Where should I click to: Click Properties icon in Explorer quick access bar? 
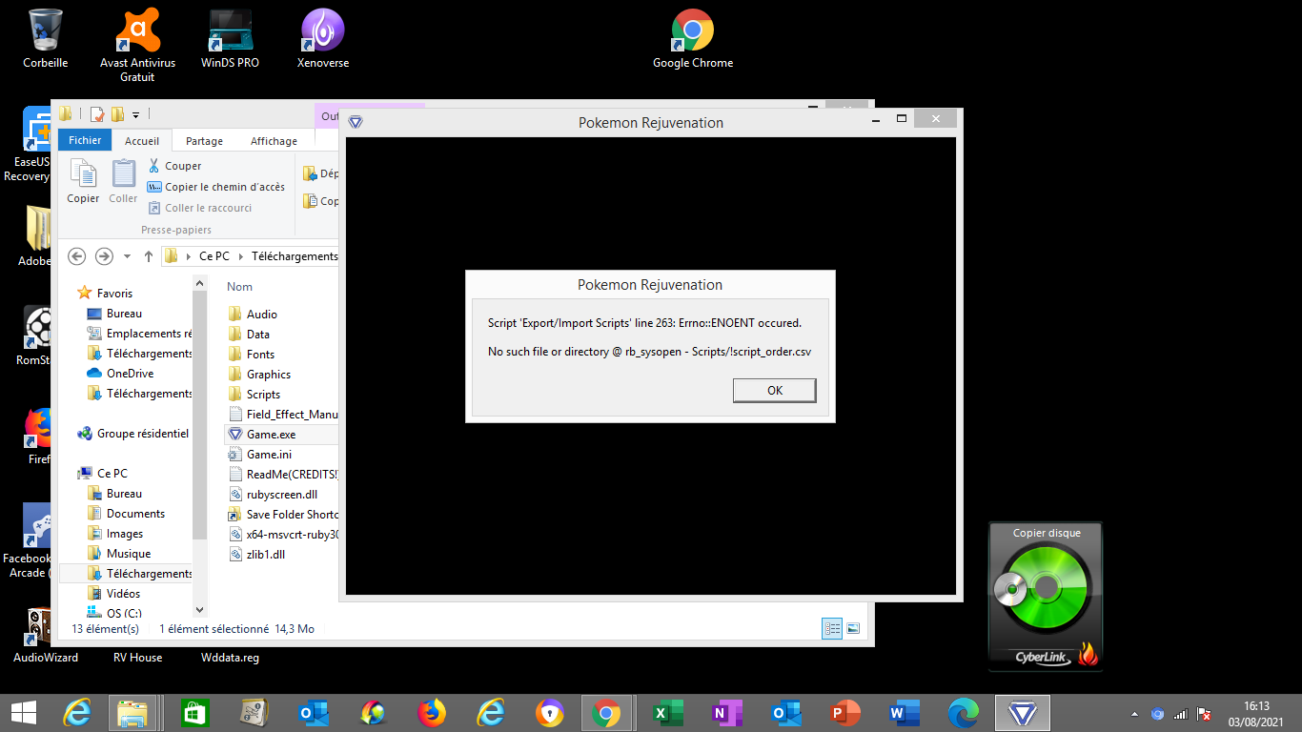97,114
